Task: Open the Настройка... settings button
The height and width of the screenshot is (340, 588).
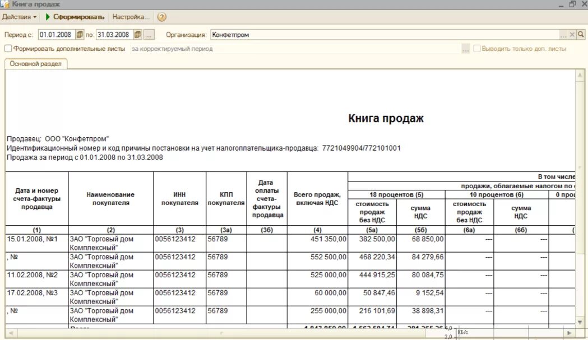Action: pyautogui.click(x=131, y=17)
